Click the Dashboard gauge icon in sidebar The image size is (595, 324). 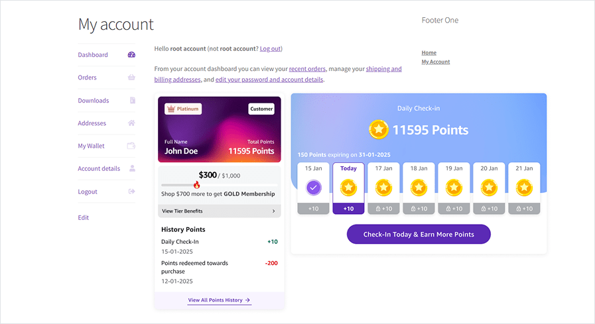pos(131,55)
